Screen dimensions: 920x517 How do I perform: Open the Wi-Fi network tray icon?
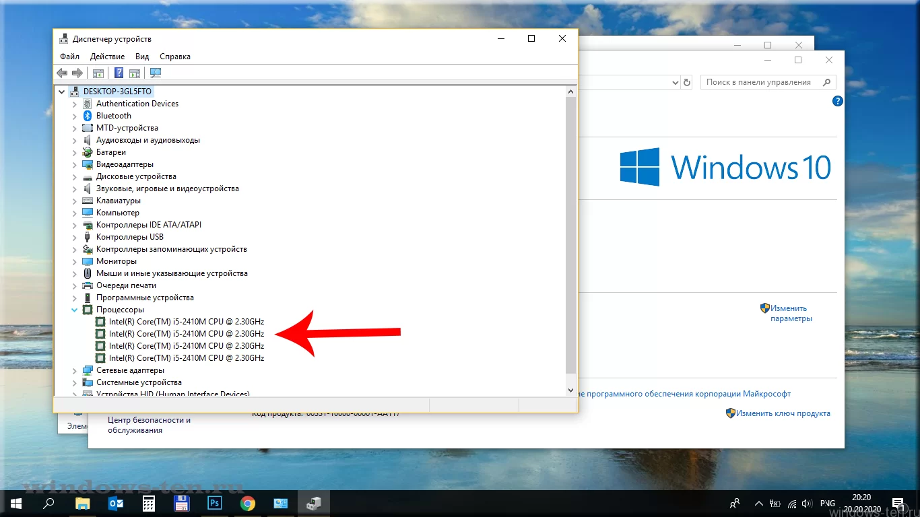pos(792,504)
